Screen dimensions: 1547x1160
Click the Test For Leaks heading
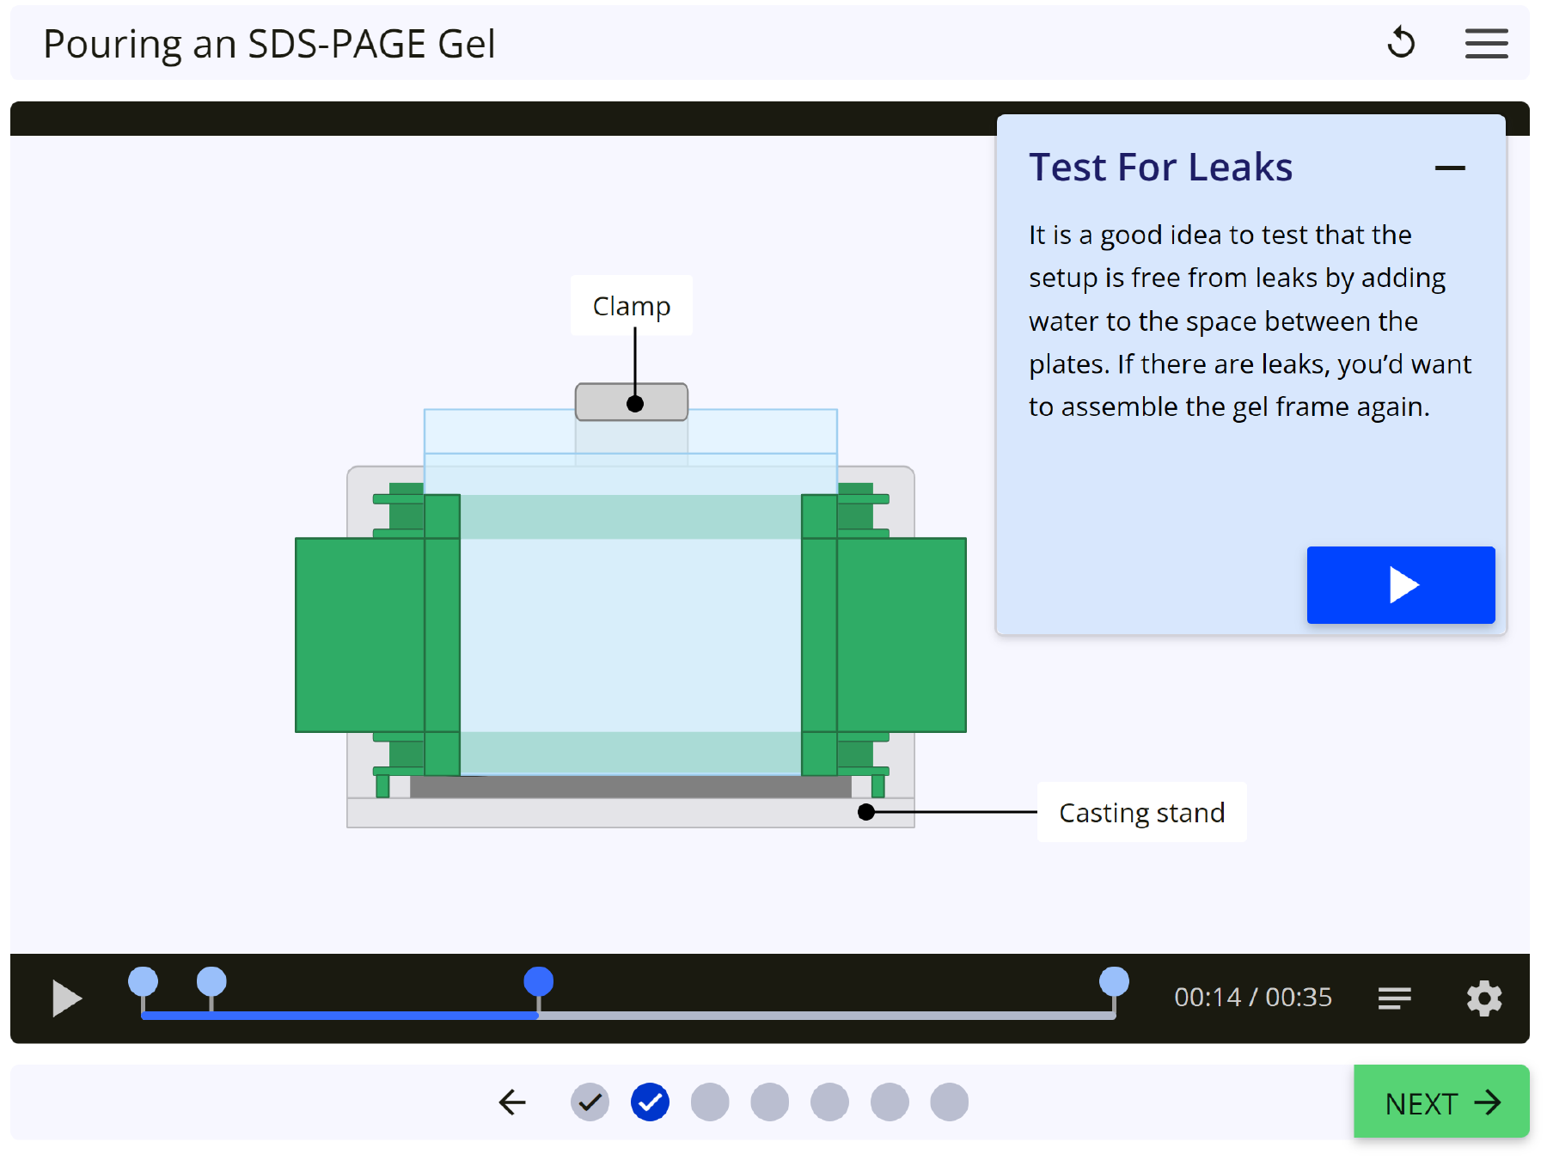(1160, 168)
